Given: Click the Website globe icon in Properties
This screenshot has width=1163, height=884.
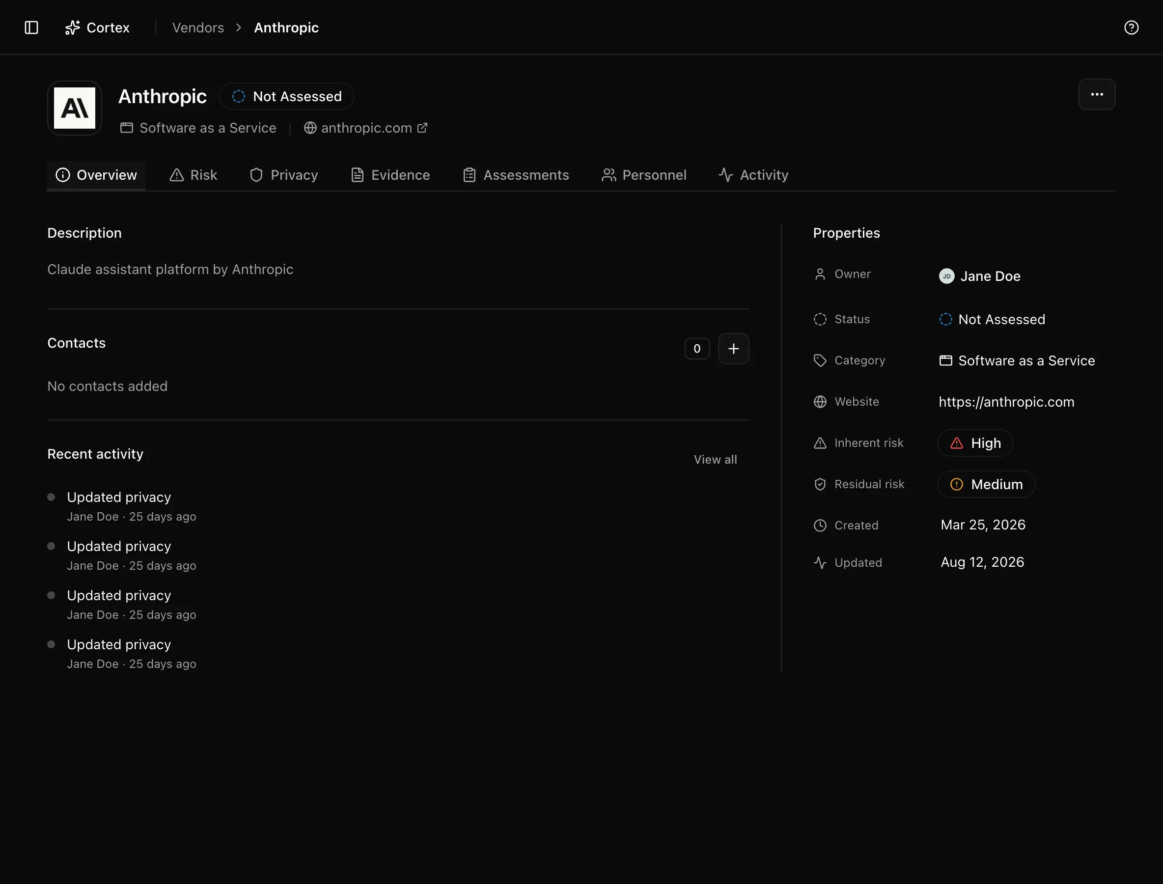Looking at the screenshot, I should tap(820, 402).
